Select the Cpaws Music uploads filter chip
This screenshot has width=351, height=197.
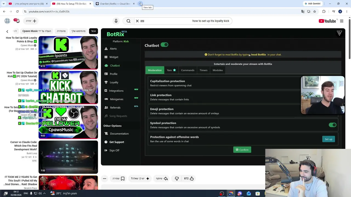37,31
